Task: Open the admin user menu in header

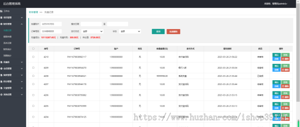Action: click(276, 4)
